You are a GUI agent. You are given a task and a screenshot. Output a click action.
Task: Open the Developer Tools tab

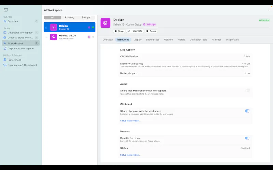coord(199,40)
